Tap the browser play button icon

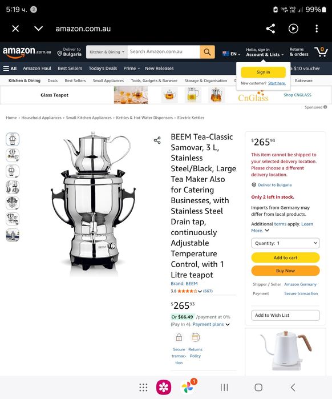click(x=293, y=29)
